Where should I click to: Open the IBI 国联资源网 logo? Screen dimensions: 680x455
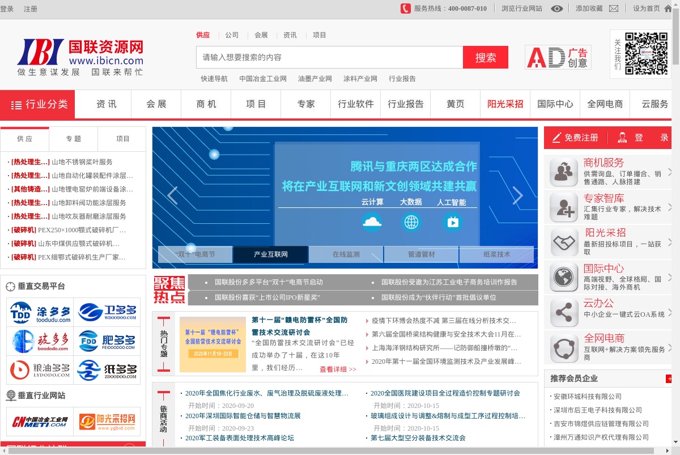80,58
